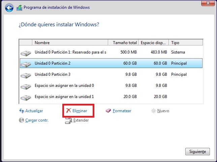217x162 pixels.
Task: Click the Extender drive icon
Action: point(69,121)
